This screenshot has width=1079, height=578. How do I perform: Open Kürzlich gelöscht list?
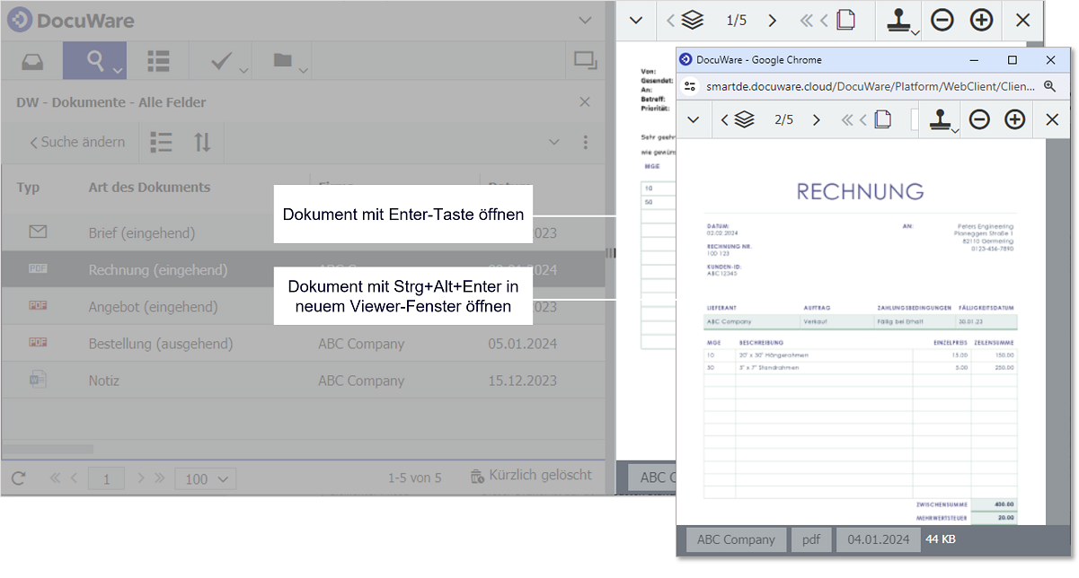(x=531, y=476)
